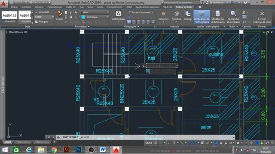This screenshot has height=154, width=275.
Task: Toggle Vérification de l'orthographe
Action: pyautogui.click(x=202, y=17)
